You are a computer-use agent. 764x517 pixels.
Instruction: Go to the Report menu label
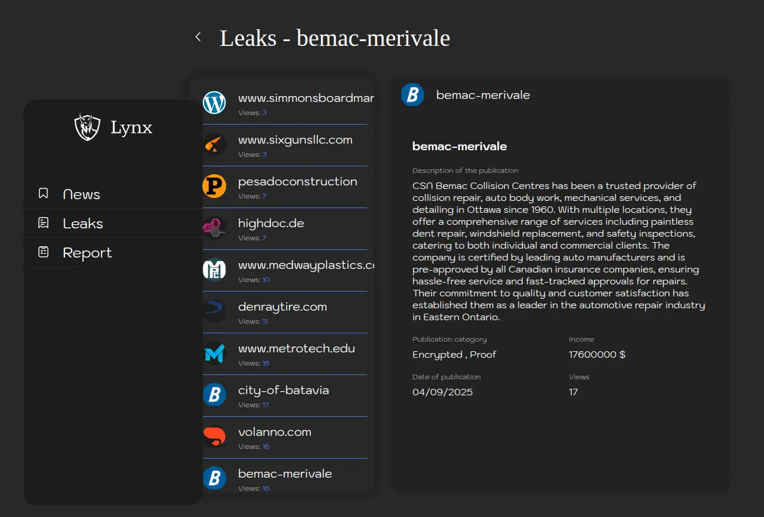tap(87, 253)
